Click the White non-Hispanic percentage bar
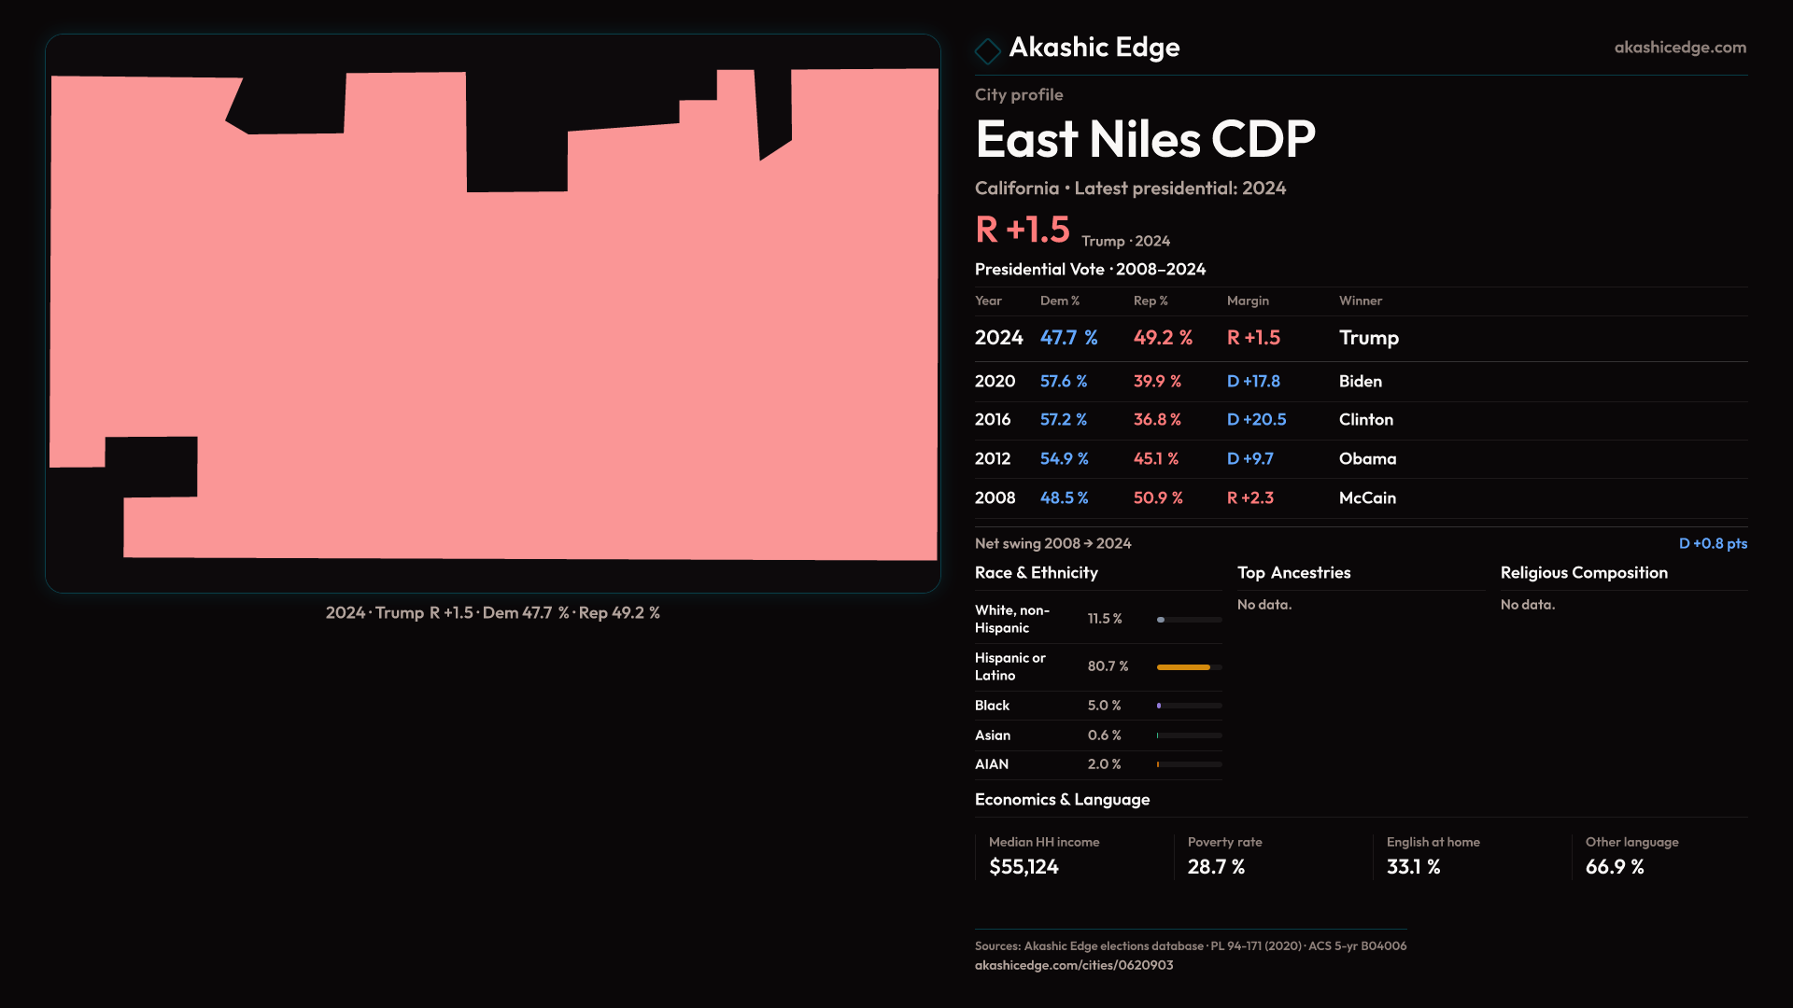 click(x=1188, y=620)
